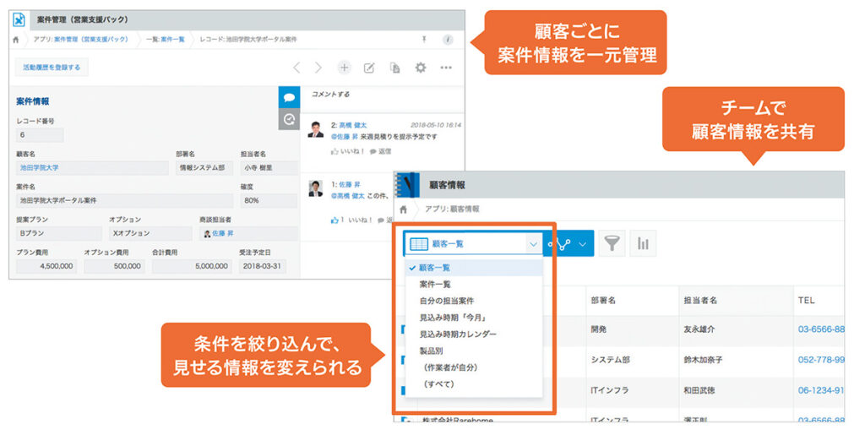Click cell システム部

point(610,360)
